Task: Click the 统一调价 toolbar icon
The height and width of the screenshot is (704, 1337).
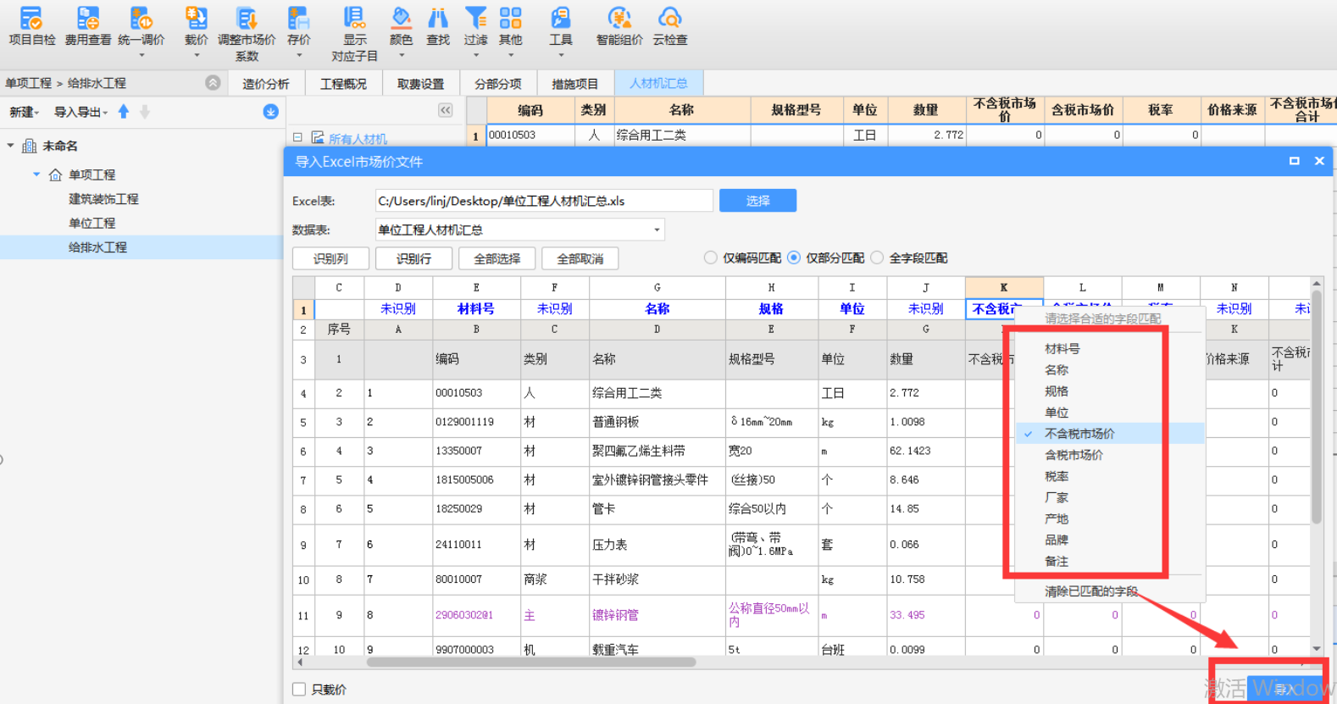Action: pos(141,19)
